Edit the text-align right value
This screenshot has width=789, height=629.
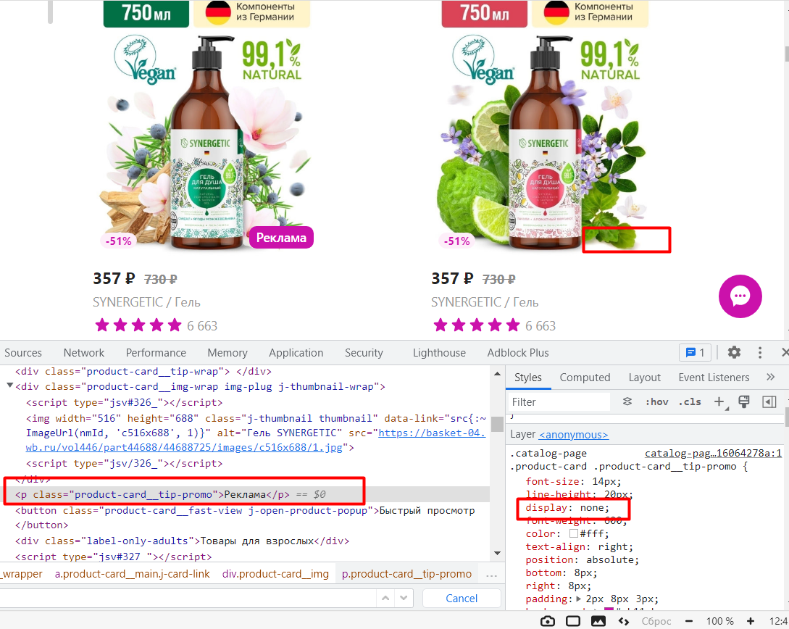[612, 546]
